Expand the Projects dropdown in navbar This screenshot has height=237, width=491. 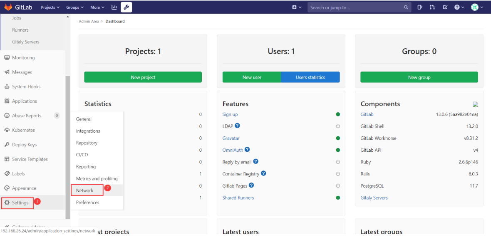[x=50, y=7]
